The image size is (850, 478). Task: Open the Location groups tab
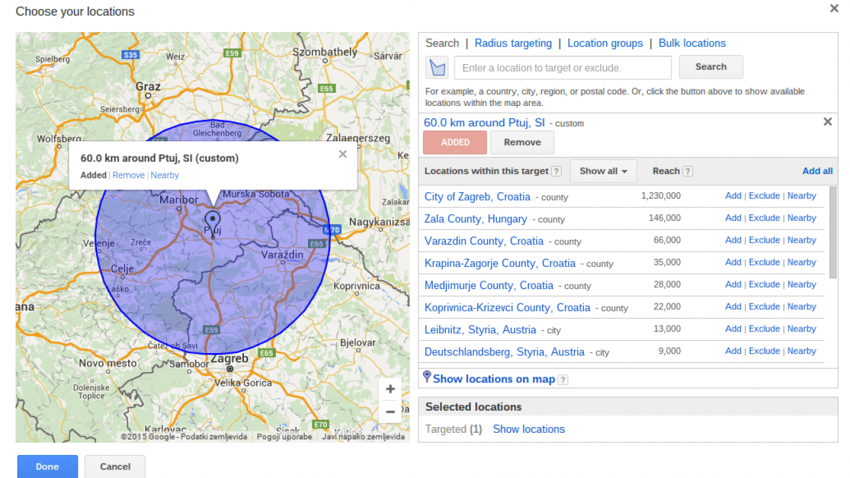[x=605, y=43]
